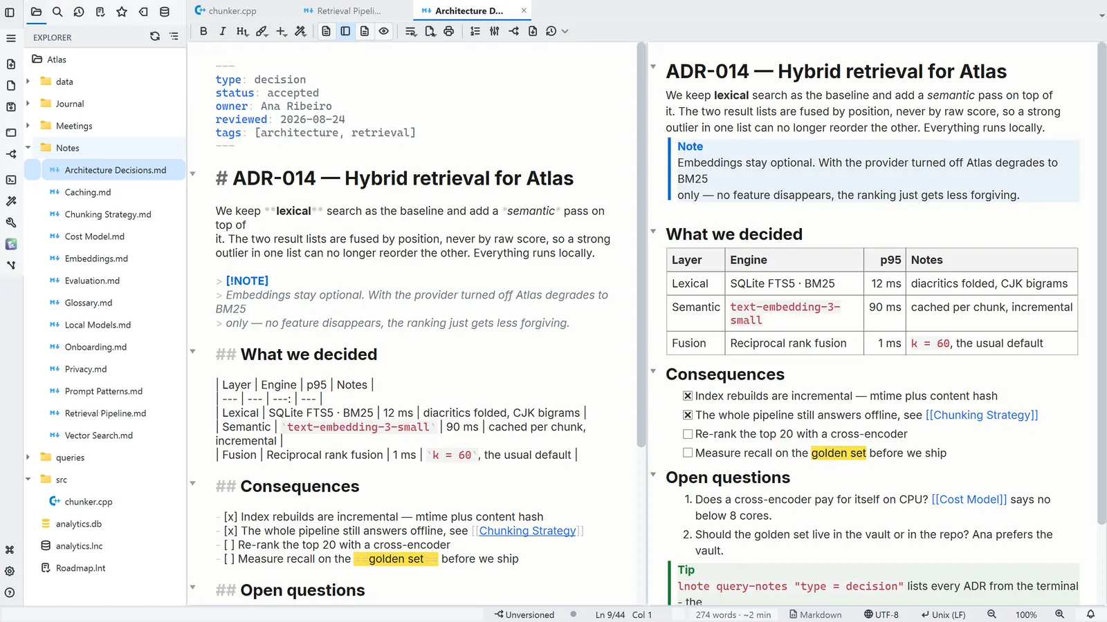This screenshot has height=622, width=1107.
Task: Zoom out using the status bar magnifier
Action: click(x=991, y=614)
